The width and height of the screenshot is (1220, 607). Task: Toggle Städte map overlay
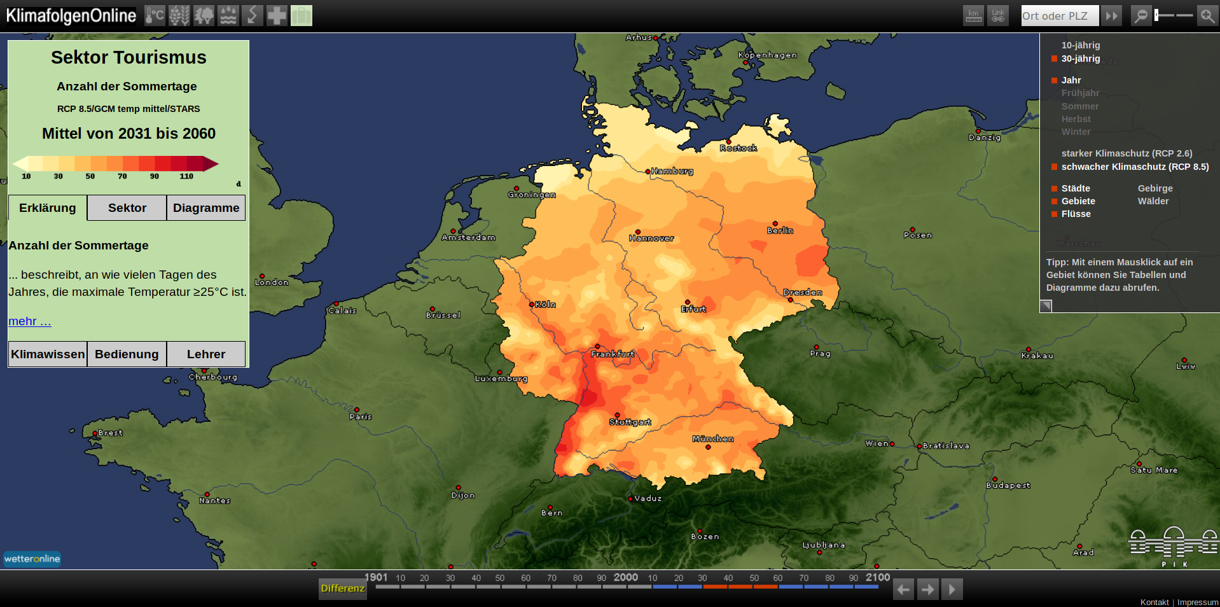pos(1075,188)
